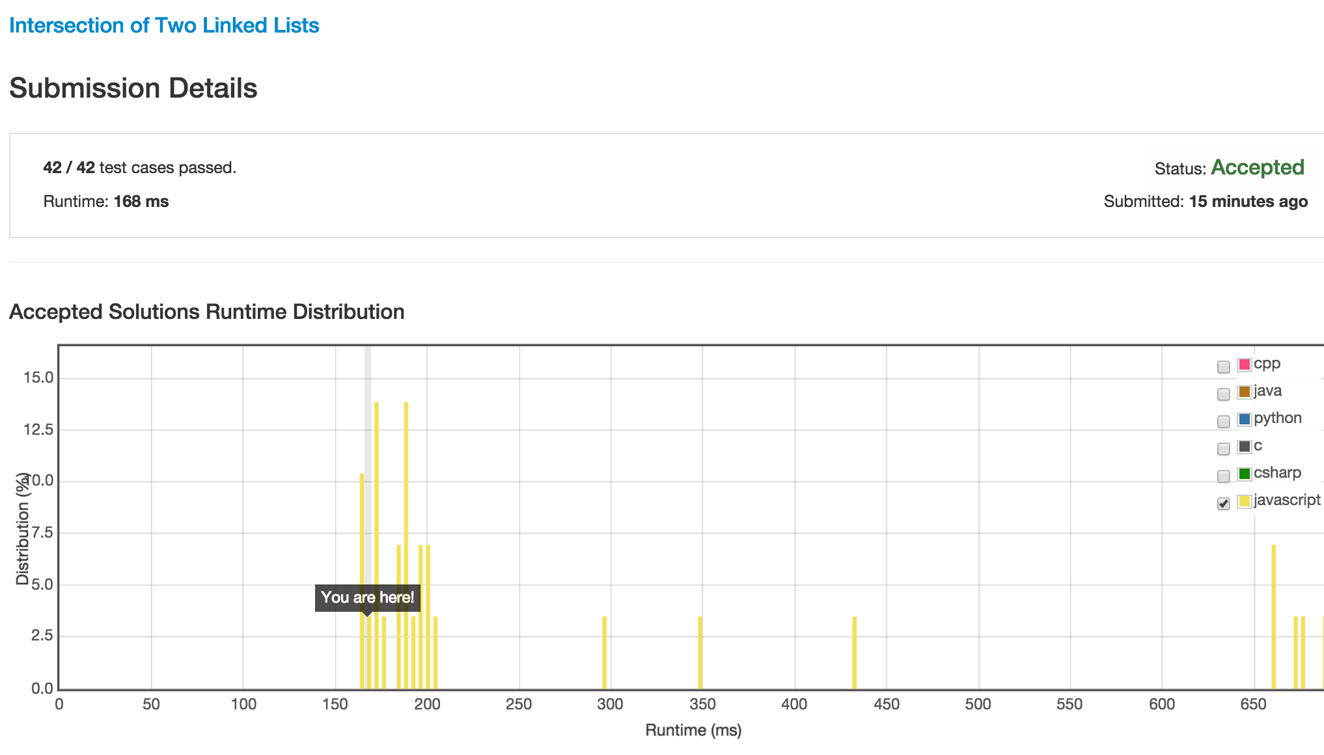The height and width of the screenshot is (755, 1324).
Task: Click the '12.5' y-axis tick label
Action: [x=38, y=430]
